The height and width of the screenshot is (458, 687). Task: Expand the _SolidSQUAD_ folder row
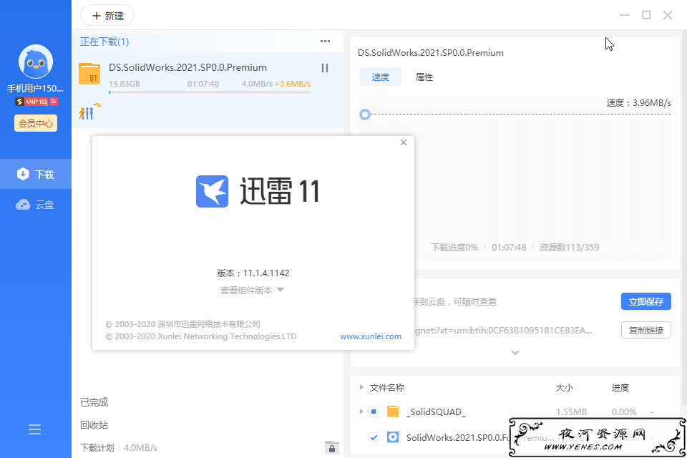(x=361, y=411)
